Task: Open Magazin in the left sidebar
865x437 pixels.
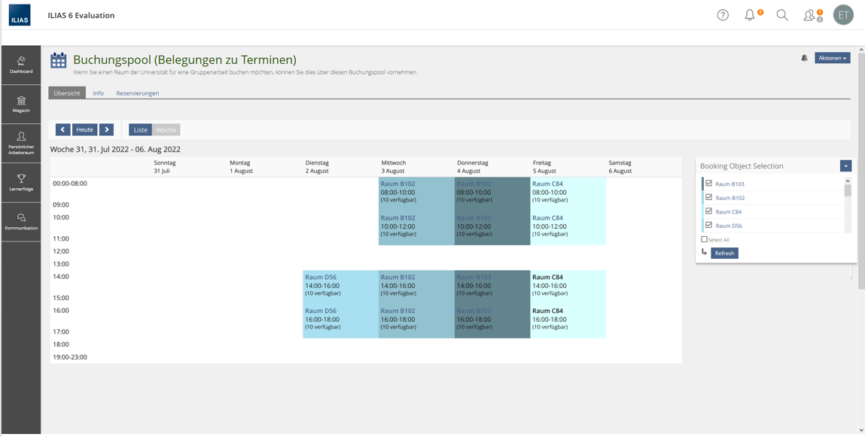Action: click(21, 104)
